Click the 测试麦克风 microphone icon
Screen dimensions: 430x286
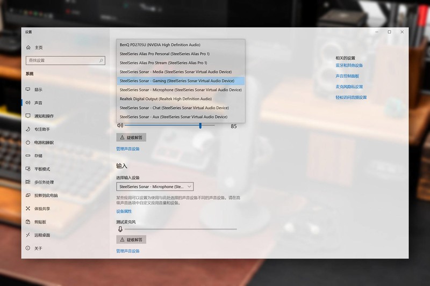tap(120, 229)
